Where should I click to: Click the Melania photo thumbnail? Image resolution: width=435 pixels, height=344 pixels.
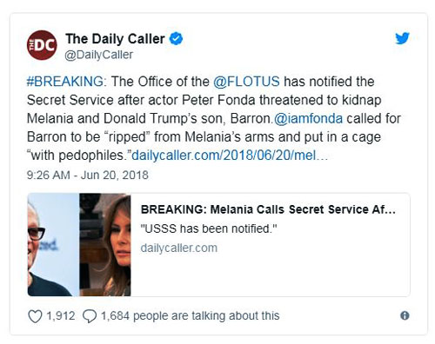(105, 245)
